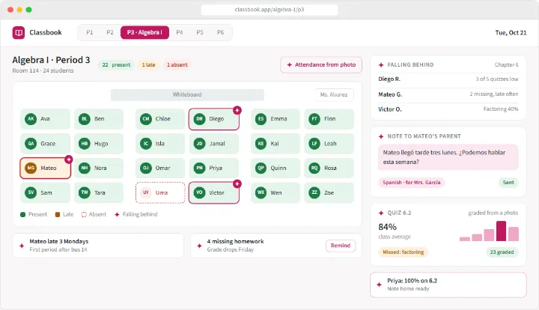Select Emma's ES avatar
This screenshot has width=539, height=310.
(x=261, y=119)
